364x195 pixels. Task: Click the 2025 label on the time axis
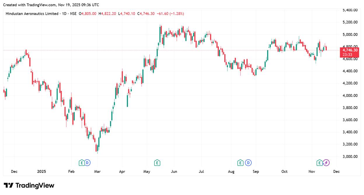(41, 172)
